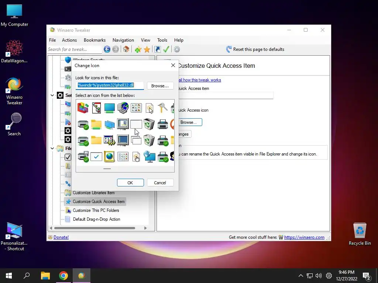Image resolution: width=378 pixels, height=283 pixels.
Task: Select the Recycle Bin desktop icon
Action: coord(360,234)
